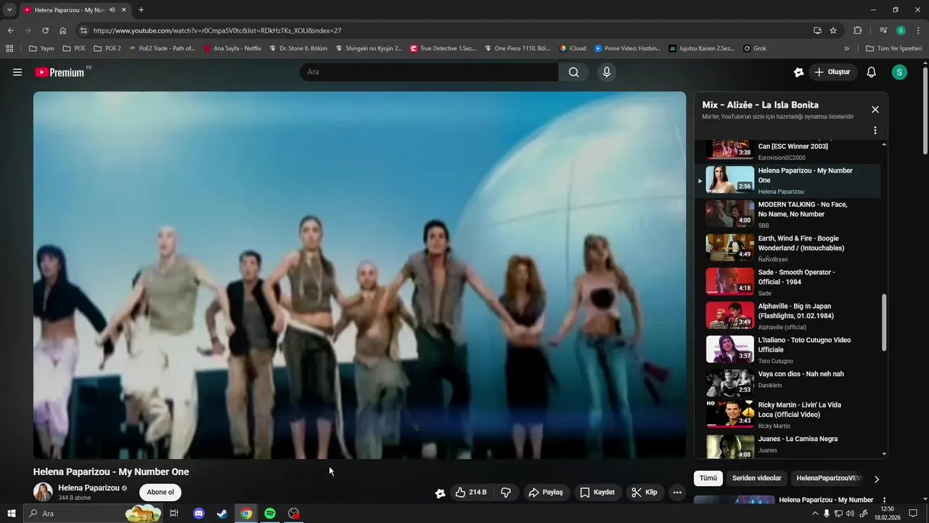Play Ricky Martin Livin' La Vida Loca
This screenshot has height=523, width=929.
(x=787, y=415)
